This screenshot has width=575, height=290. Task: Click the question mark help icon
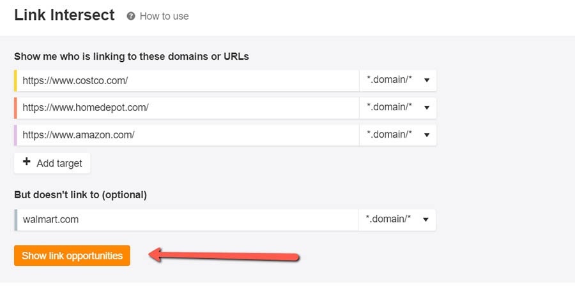click(131, 16)
